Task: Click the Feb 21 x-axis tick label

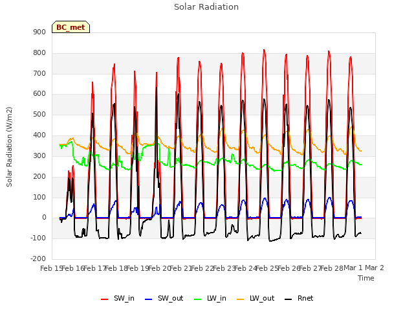Action: point(181,268)
